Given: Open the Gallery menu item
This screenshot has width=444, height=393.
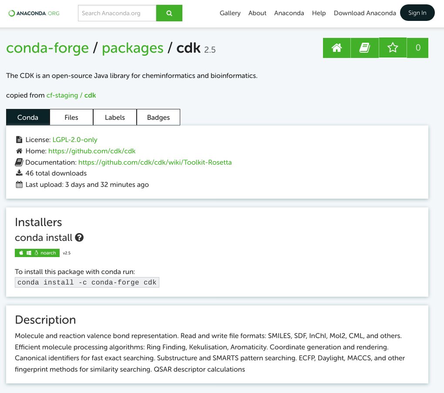Looking at the screenshot, I should click(230, 13).
